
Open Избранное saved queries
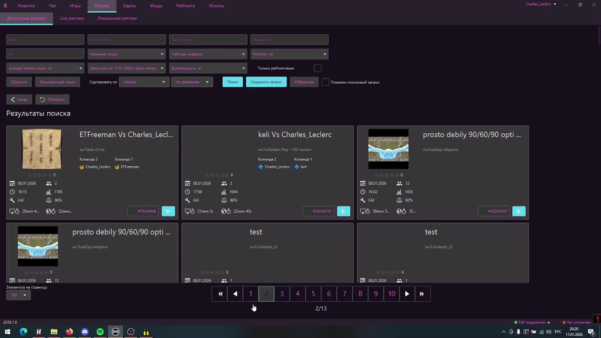point(304,82)
